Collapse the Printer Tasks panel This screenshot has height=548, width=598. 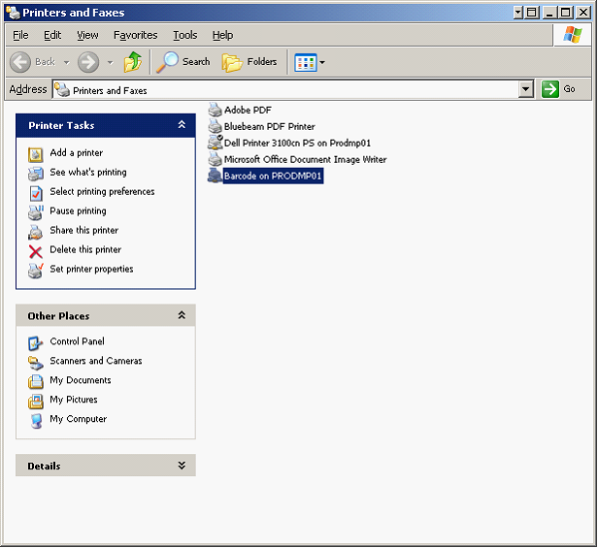tap(181, 125)
